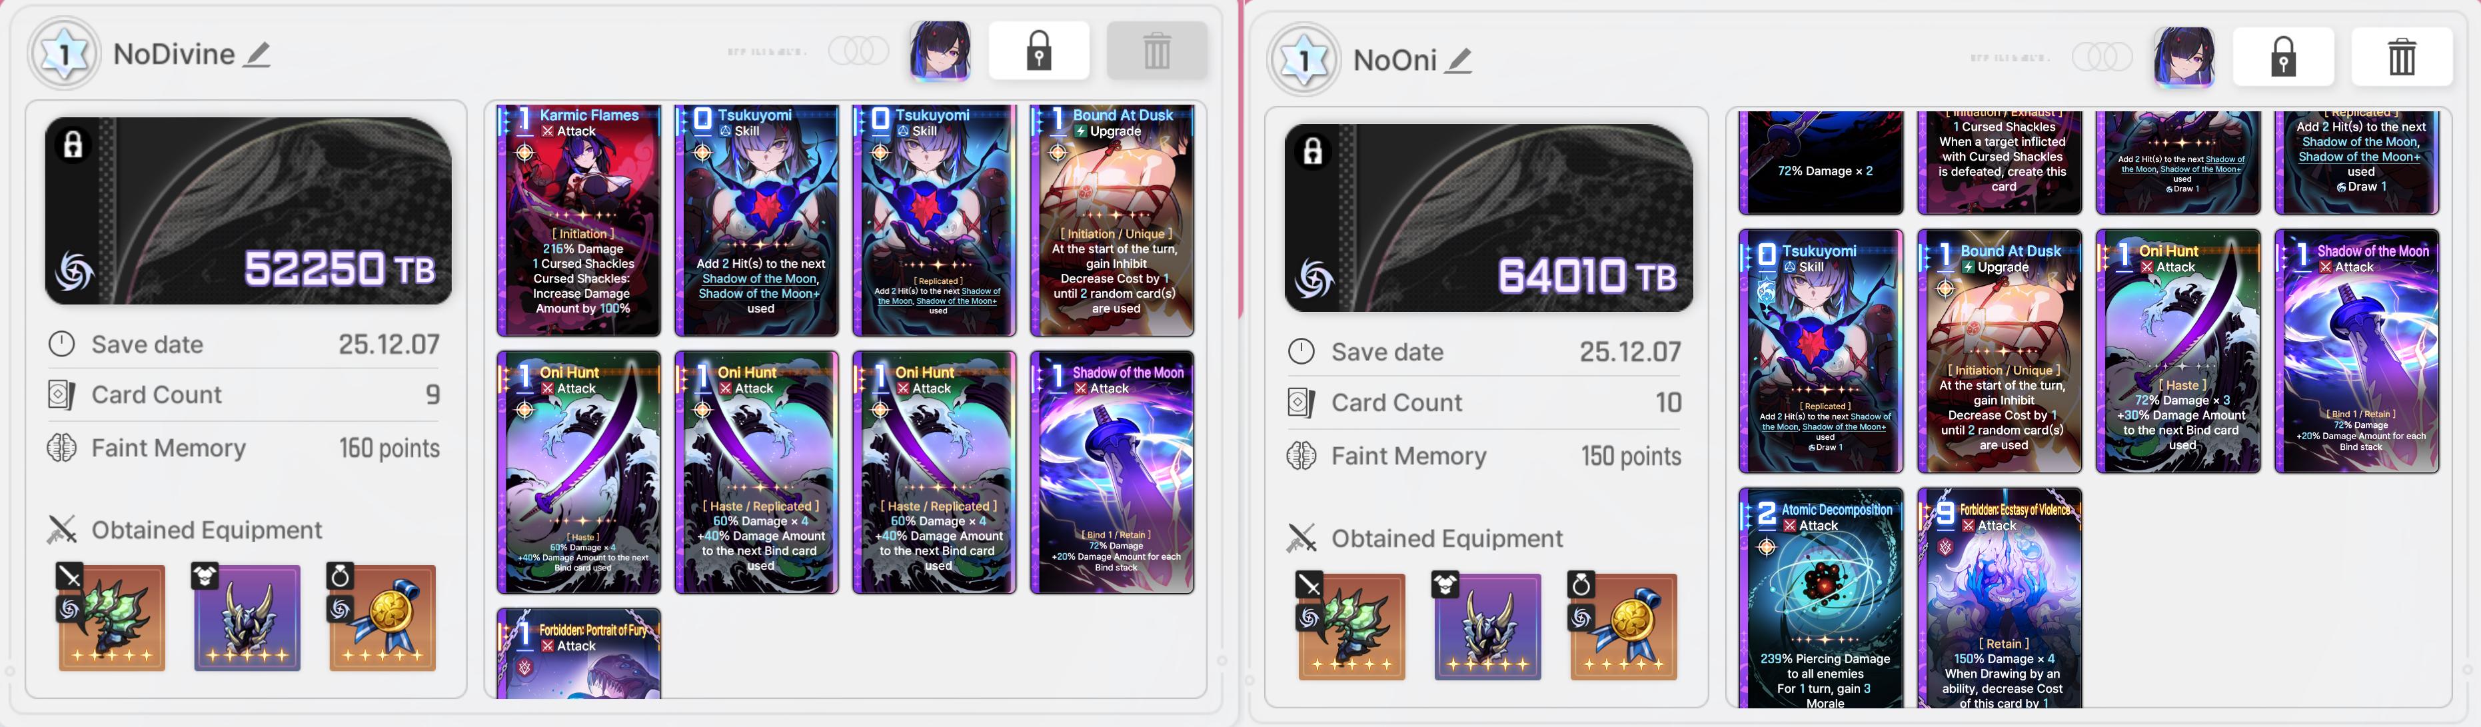Open character portrait on NoOni header
Screen dimensions: 2481x727
pos(2183,57)
